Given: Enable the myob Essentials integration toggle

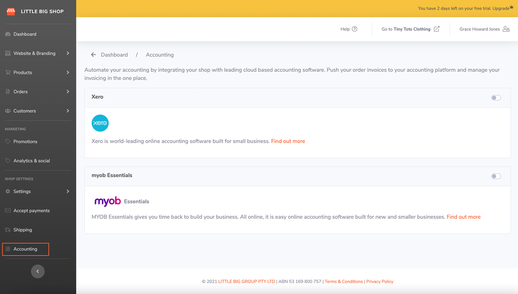Looking at the screenshot, I should tap(496, 176).
